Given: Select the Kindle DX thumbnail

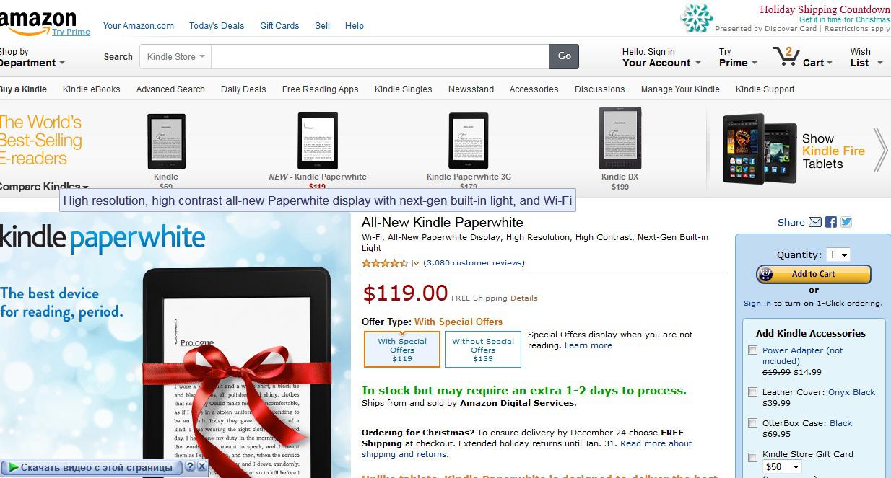Looking at the screenshot, I should pos(620,138).
